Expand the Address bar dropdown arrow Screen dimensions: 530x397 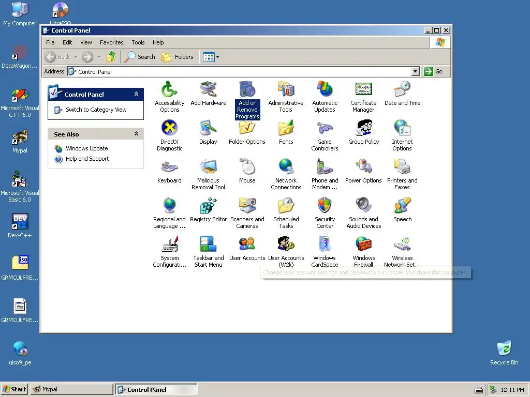416,71
